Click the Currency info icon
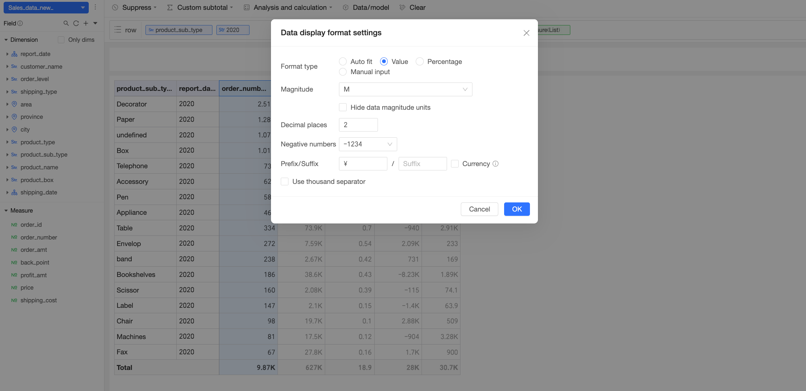The width and height of the screenshot is (806, 391). point(495,164)
